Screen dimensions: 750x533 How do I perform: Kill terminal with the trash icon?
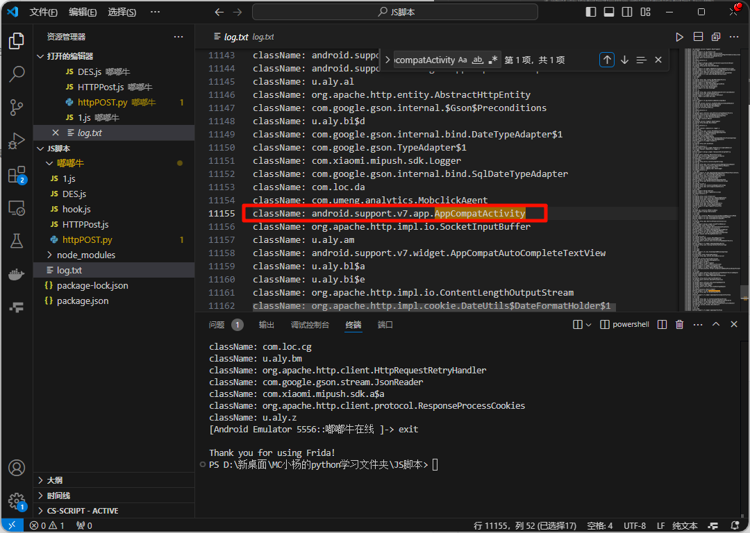click(x=680, y=325)
